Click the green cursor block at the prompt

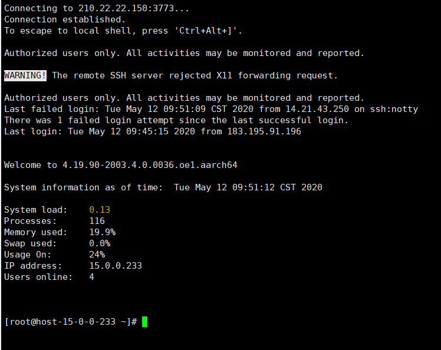point(144,322)
